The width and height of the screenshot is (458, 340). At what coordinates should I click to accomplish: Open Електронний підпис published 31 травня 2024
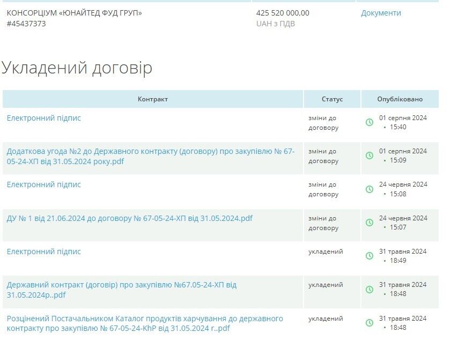(44, 252)
